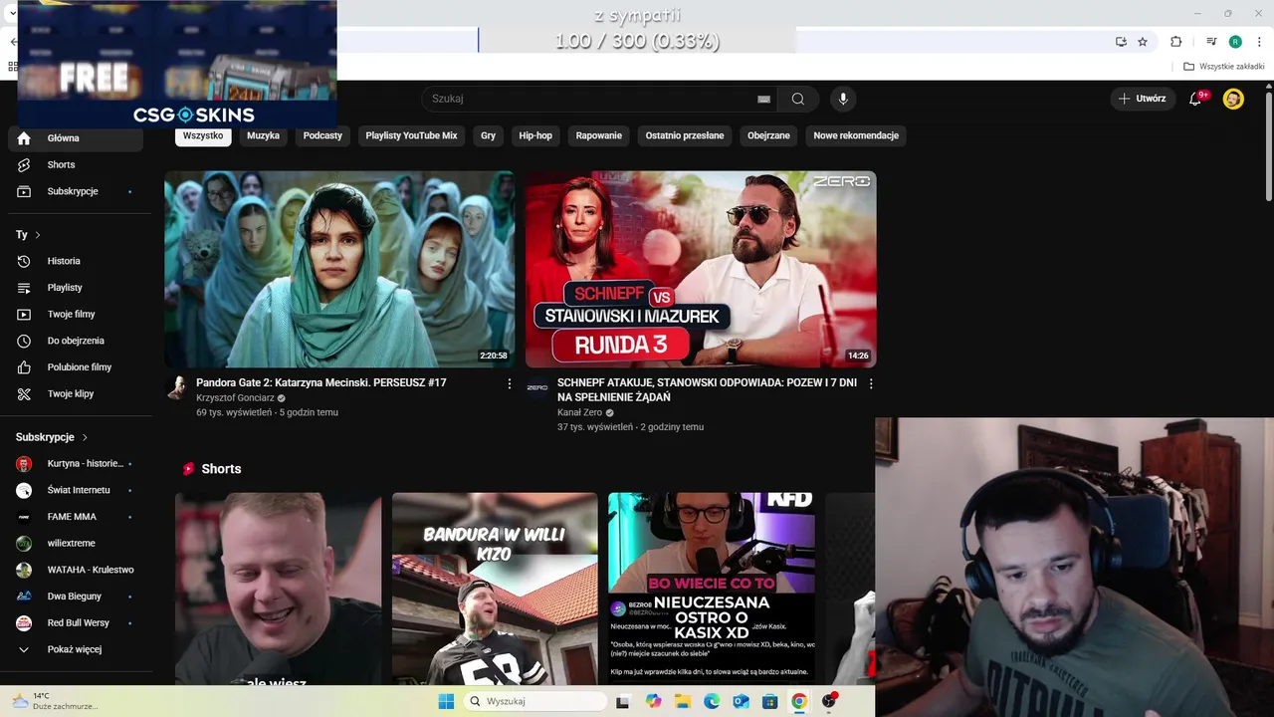This screenshot has width=1274, height=717.
Task: Open the Pandora Gate 2 video title
Action: point(321,382)
